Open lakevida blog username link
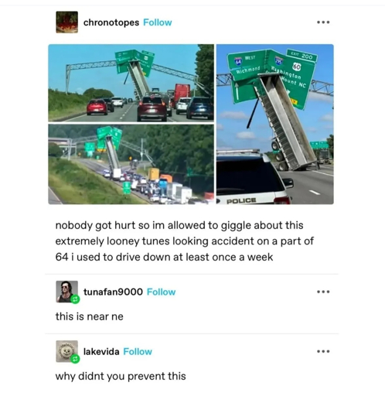Viewport: 385px width, 396px height. pyautogui.click(x=101, y=351)
